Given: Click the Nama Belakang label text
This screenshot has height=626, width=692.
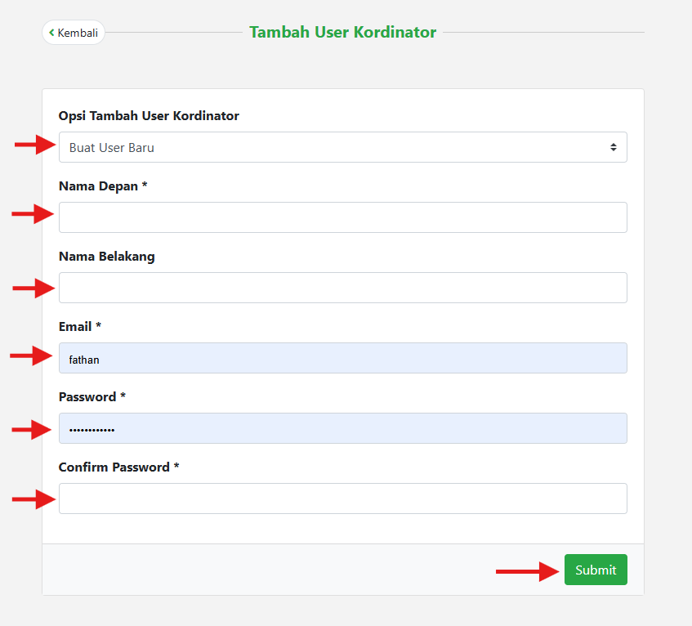Looking at the screenshot, I should [x=107, y=257].
